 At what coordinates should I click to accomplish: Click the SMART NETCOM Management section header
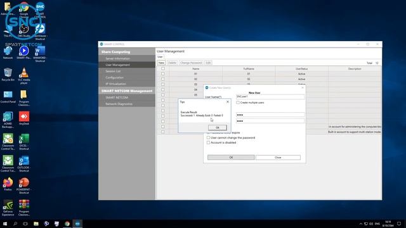[127, 91]
